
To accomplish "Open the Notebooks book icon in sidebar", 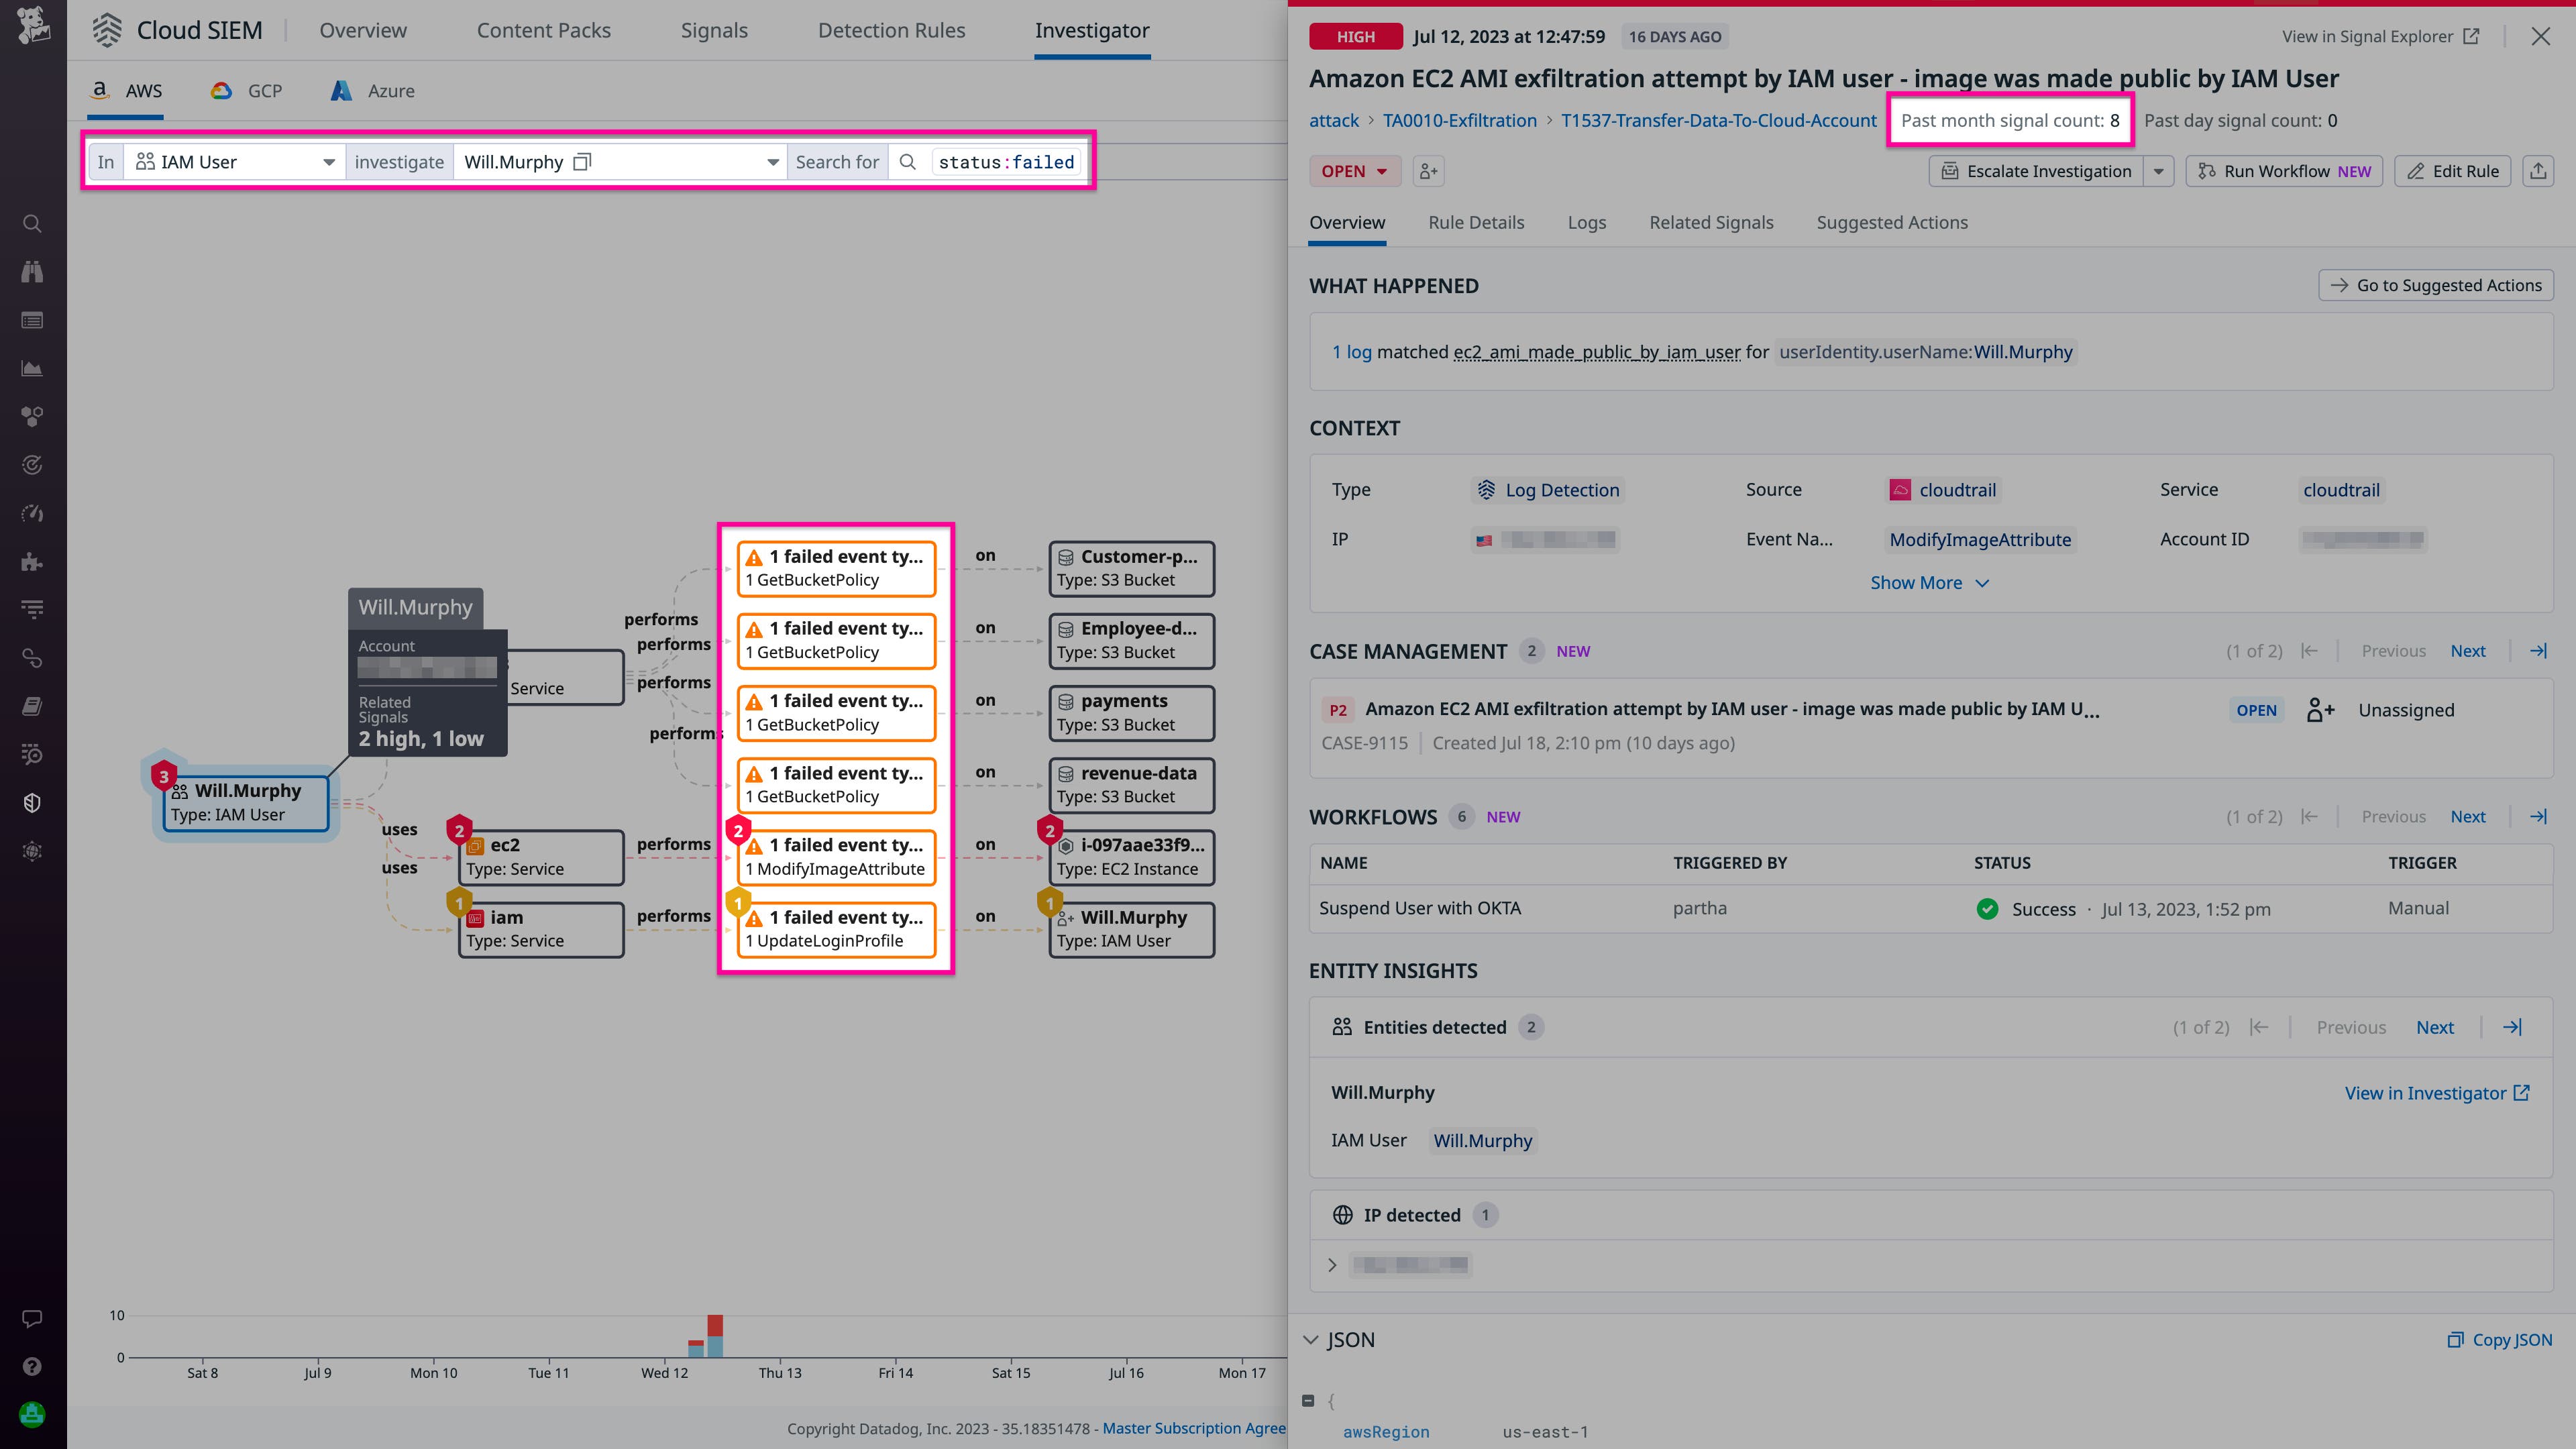I will pos(32,707).
